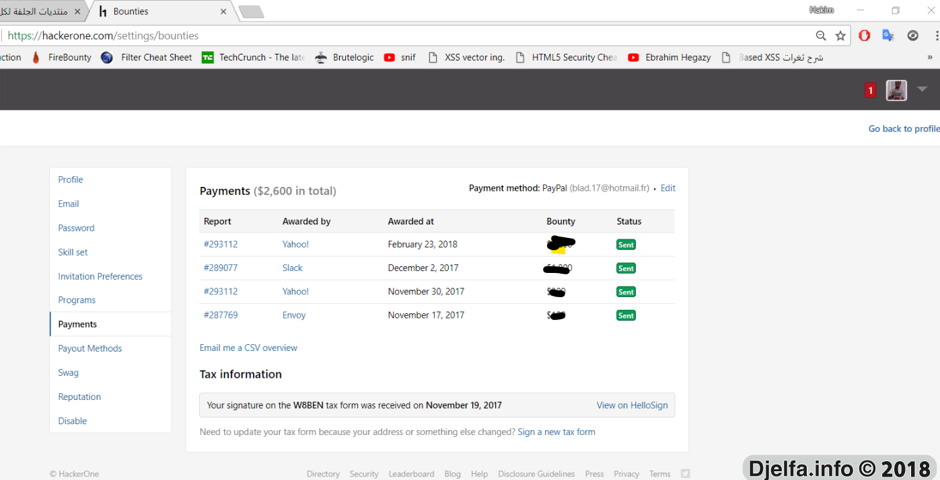Click the Based XSS bookmark page icon
This screenshot has width=940, height=480.
point(726,57)
